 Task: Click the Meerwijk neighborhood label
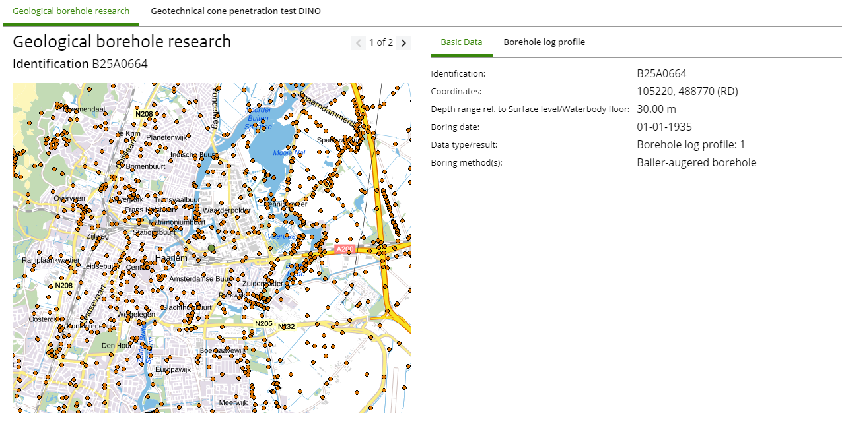pyautogui.click(x=232, y=402)
